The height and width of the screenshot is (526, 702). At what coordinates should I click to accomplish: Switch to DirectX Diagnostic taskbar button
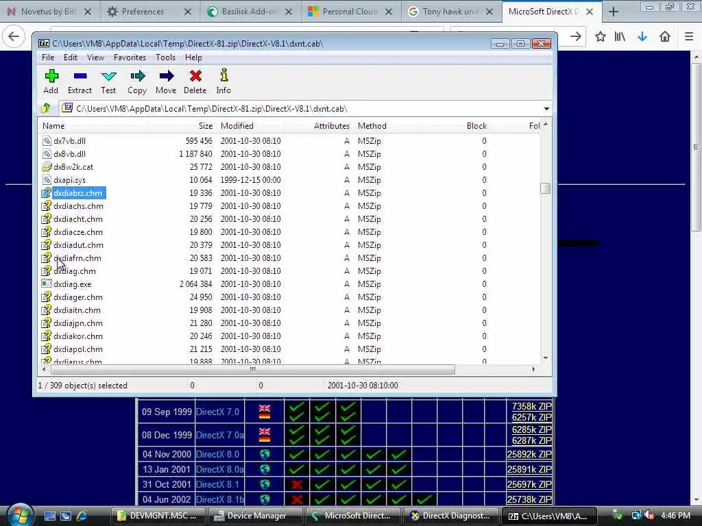coord(451,516)
